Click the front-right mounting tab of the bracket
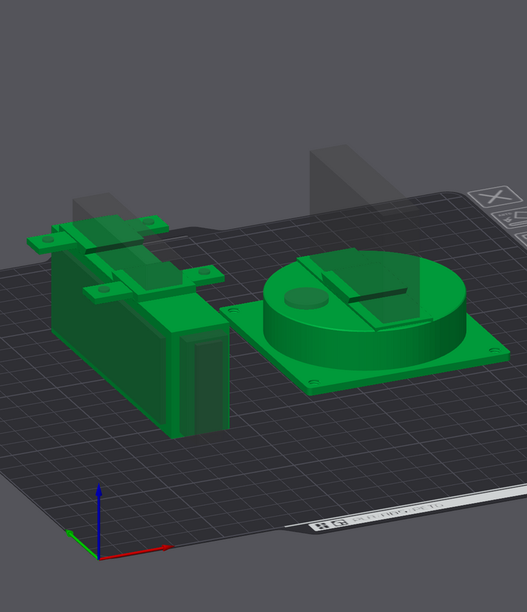The height and width of the screenshot is (612, 527). click(206, 273)
